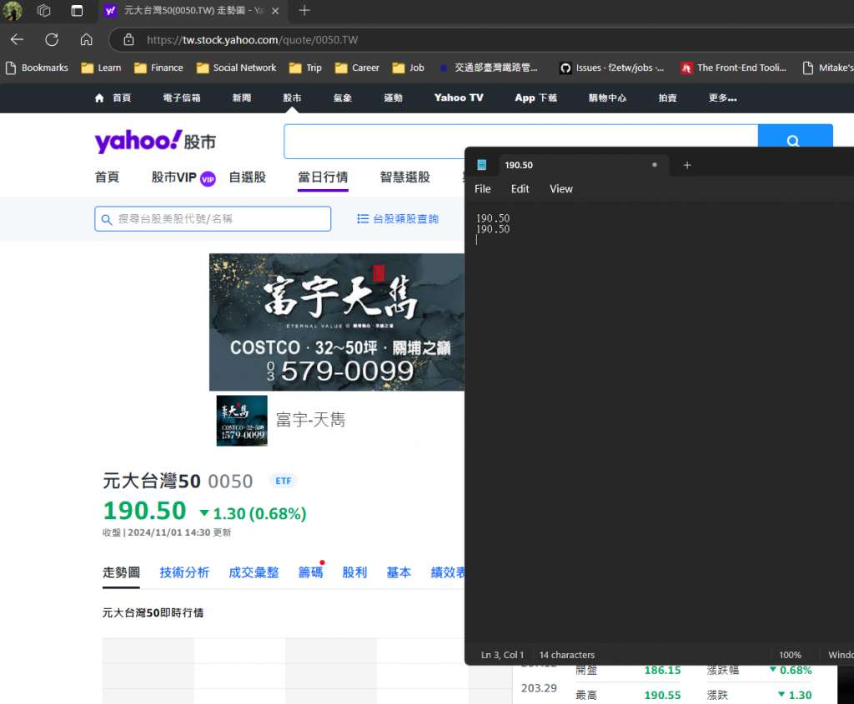
Task: Click the first 190.50 line in Notepad
Action: 493,218
